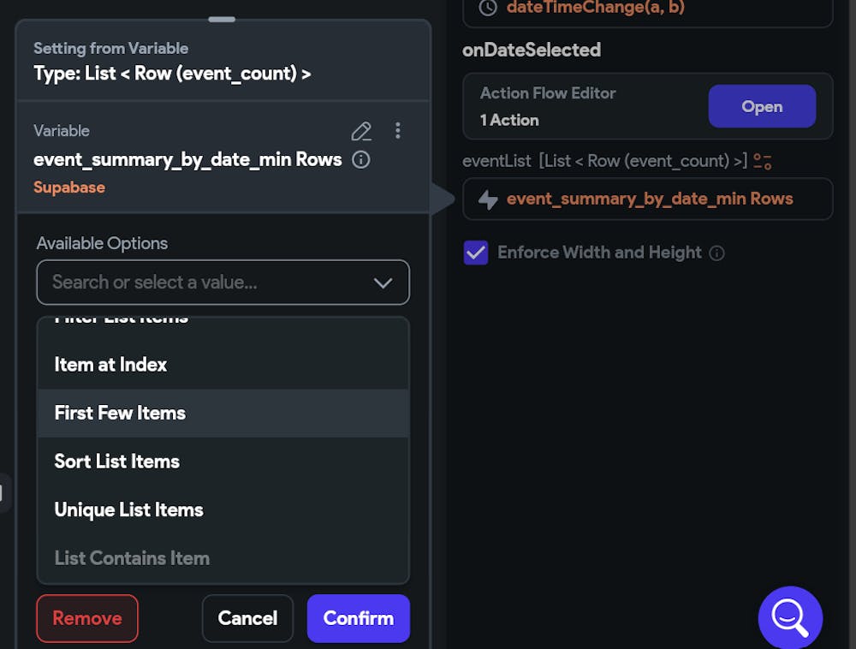Click the clock icon beside dateTimeChange

click(487, 8)
